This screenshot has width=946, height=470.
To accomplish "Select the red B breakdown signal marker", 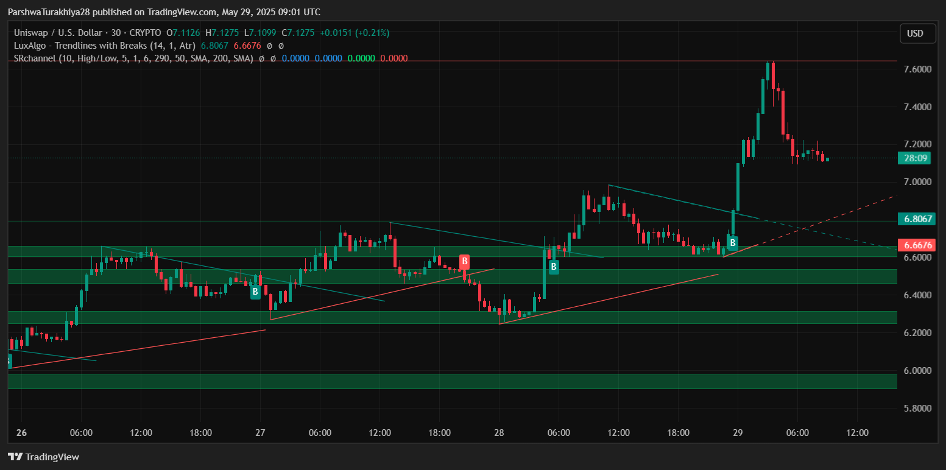I will tap(464, 262).
